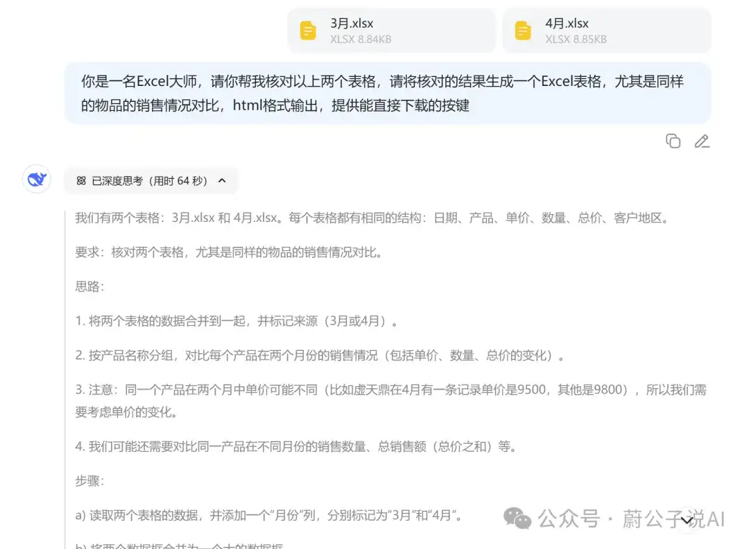The height and width of the screenshot is (549, 749).
Task: Click the DeepSeek whale avatar icon
Action: click(x=37, y=179)
